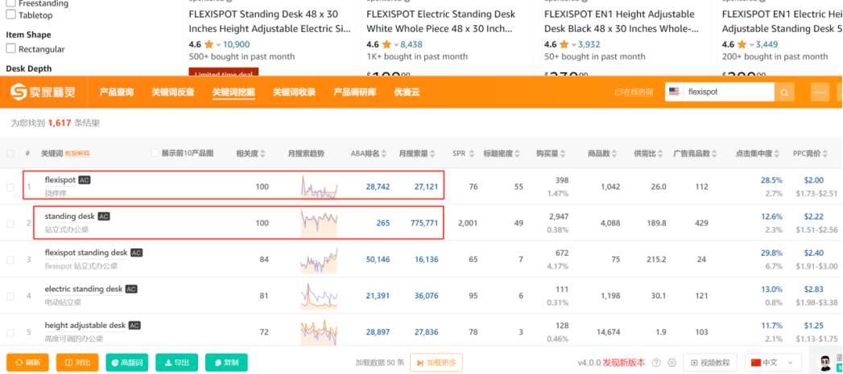Open the trend chart for standing desk keyword
The height and width of the screenshot is (374, 843).
(319, 223)
